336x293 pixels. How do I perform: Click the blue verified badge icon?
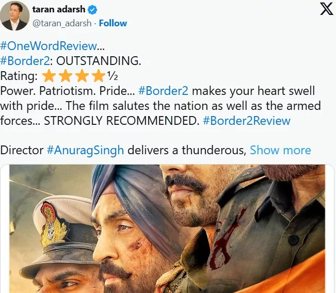click(92, 10)
